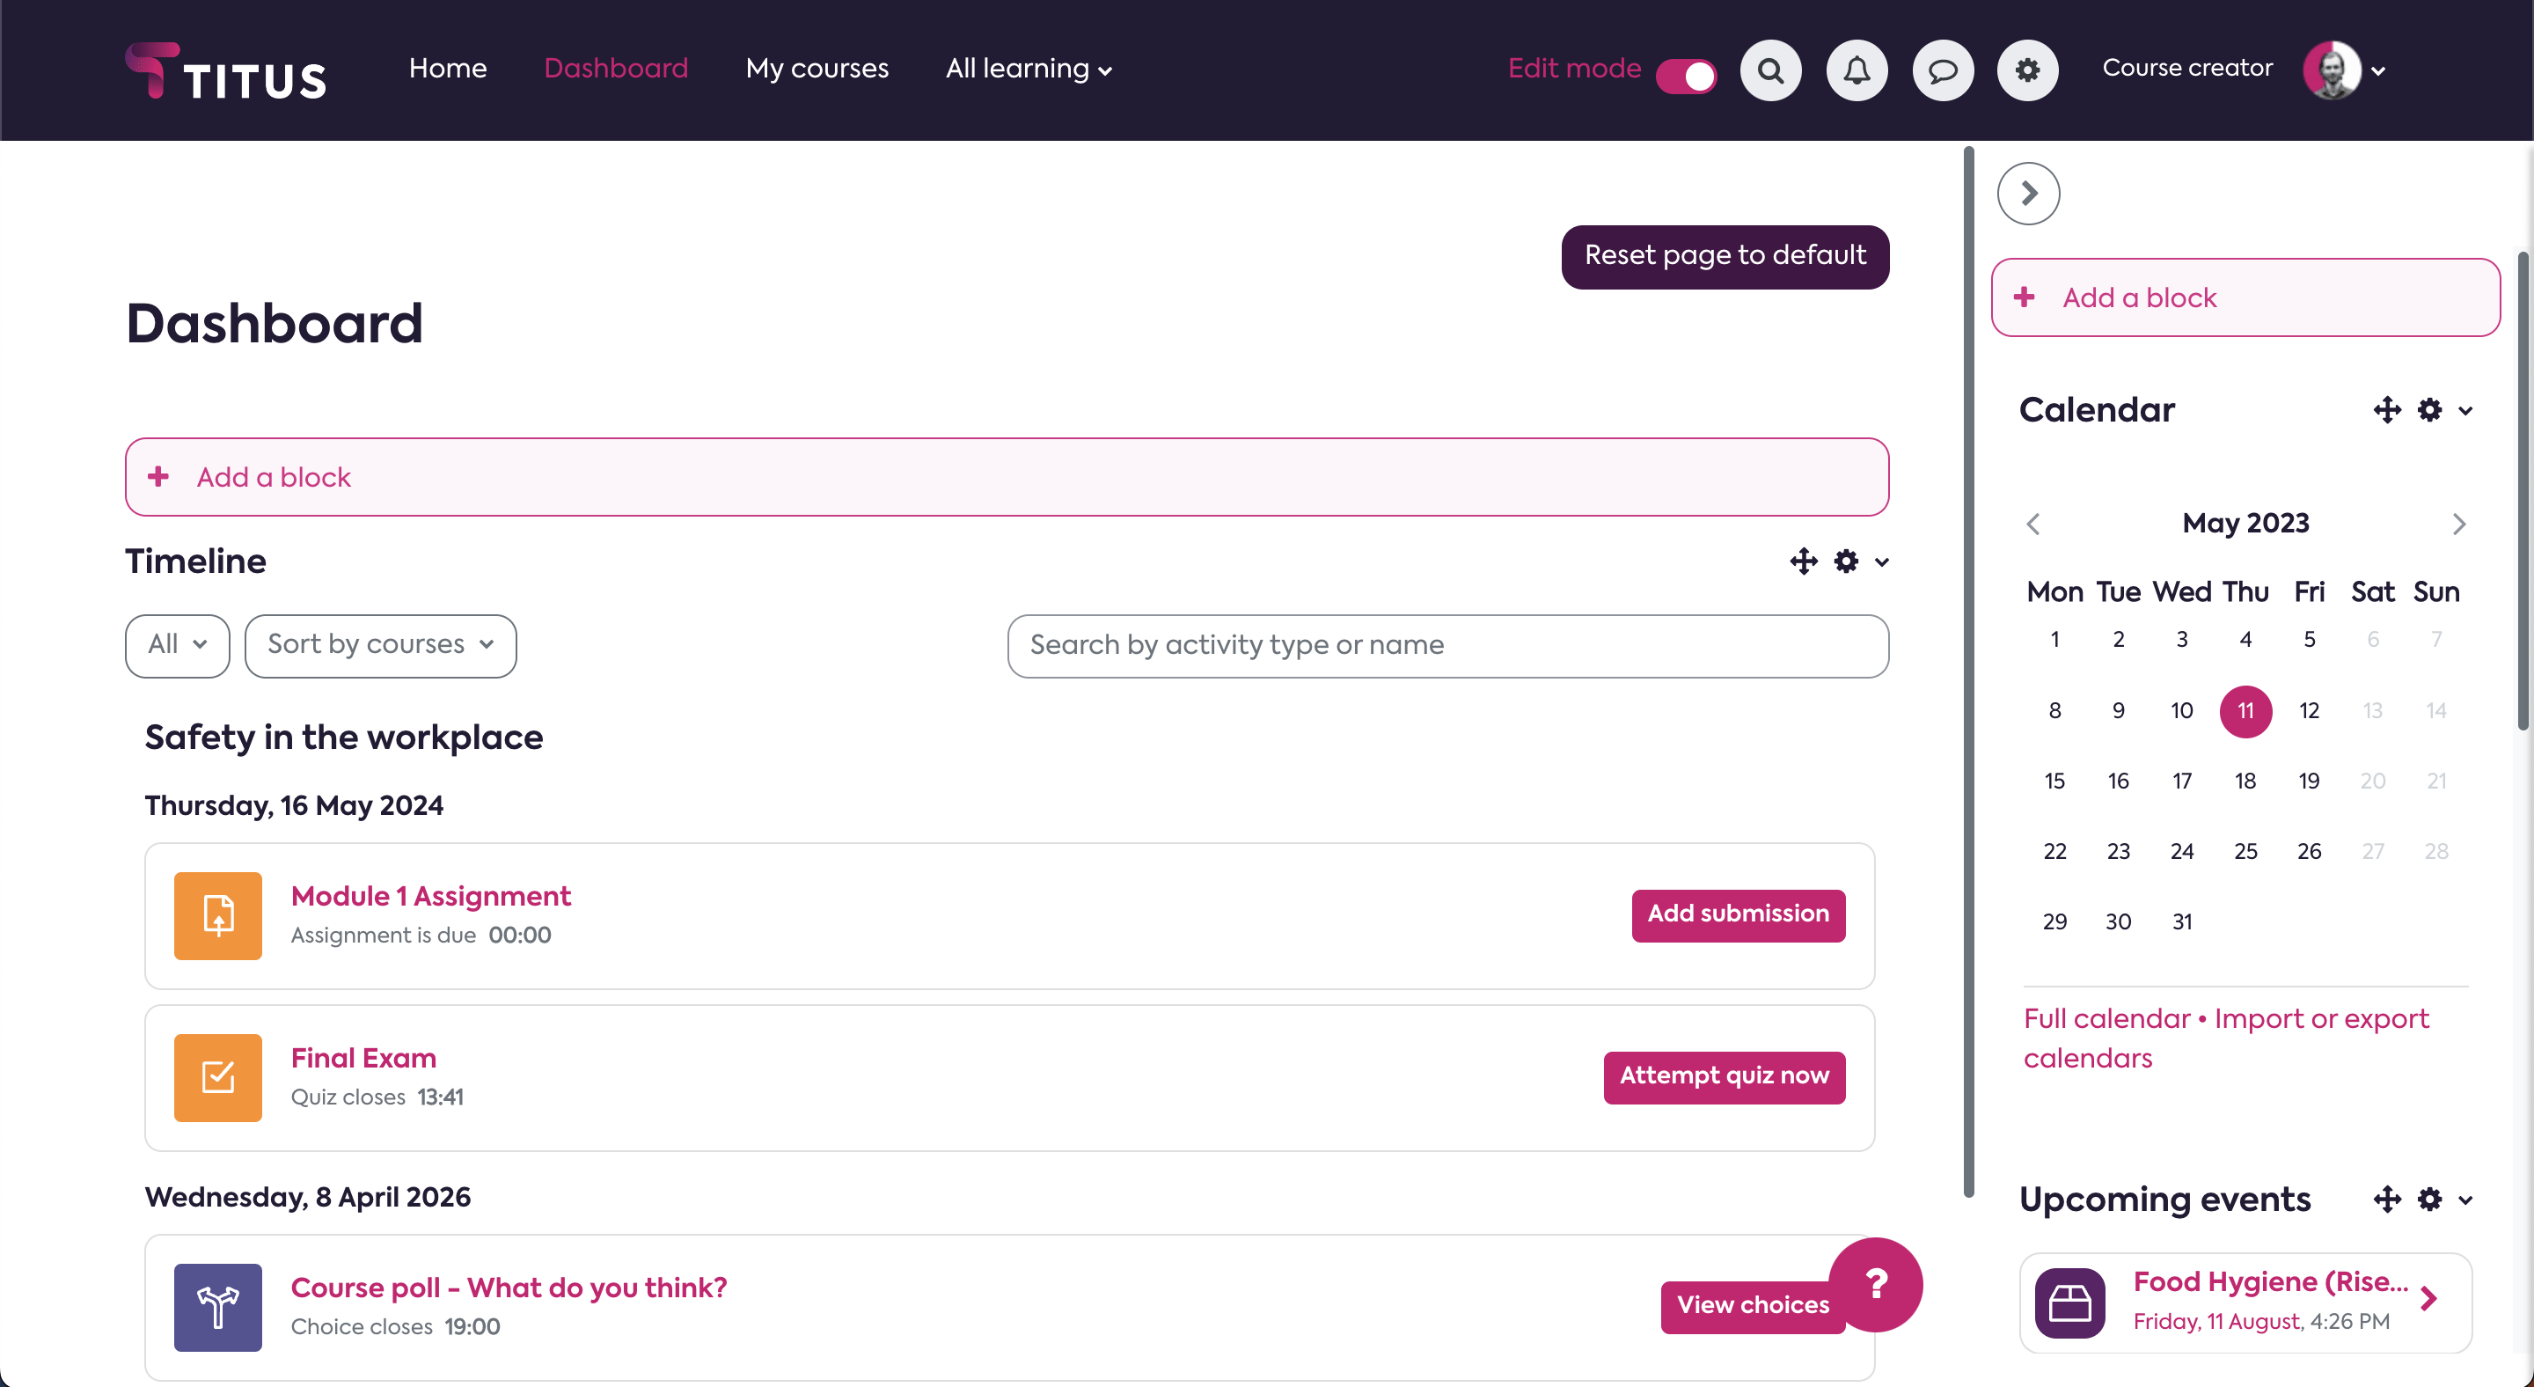Toggle Edit mode switch off

point(1686,75)
